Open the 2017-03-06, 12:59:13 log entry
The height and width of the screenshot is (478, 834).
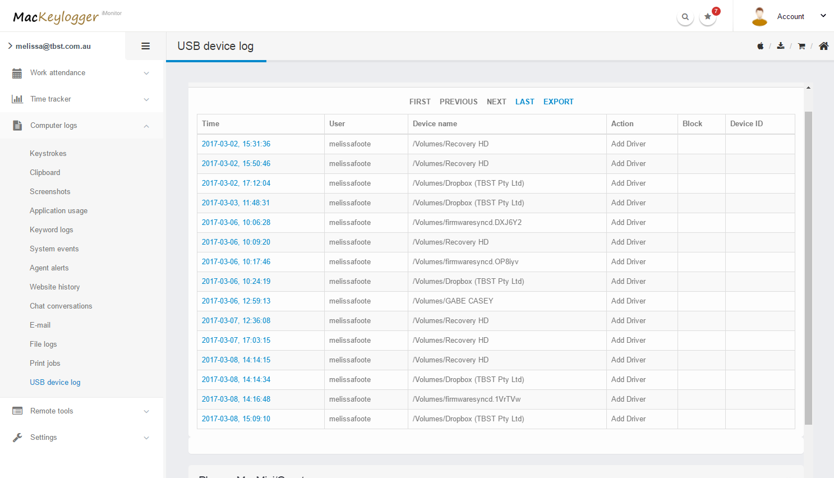coord(236,301)
